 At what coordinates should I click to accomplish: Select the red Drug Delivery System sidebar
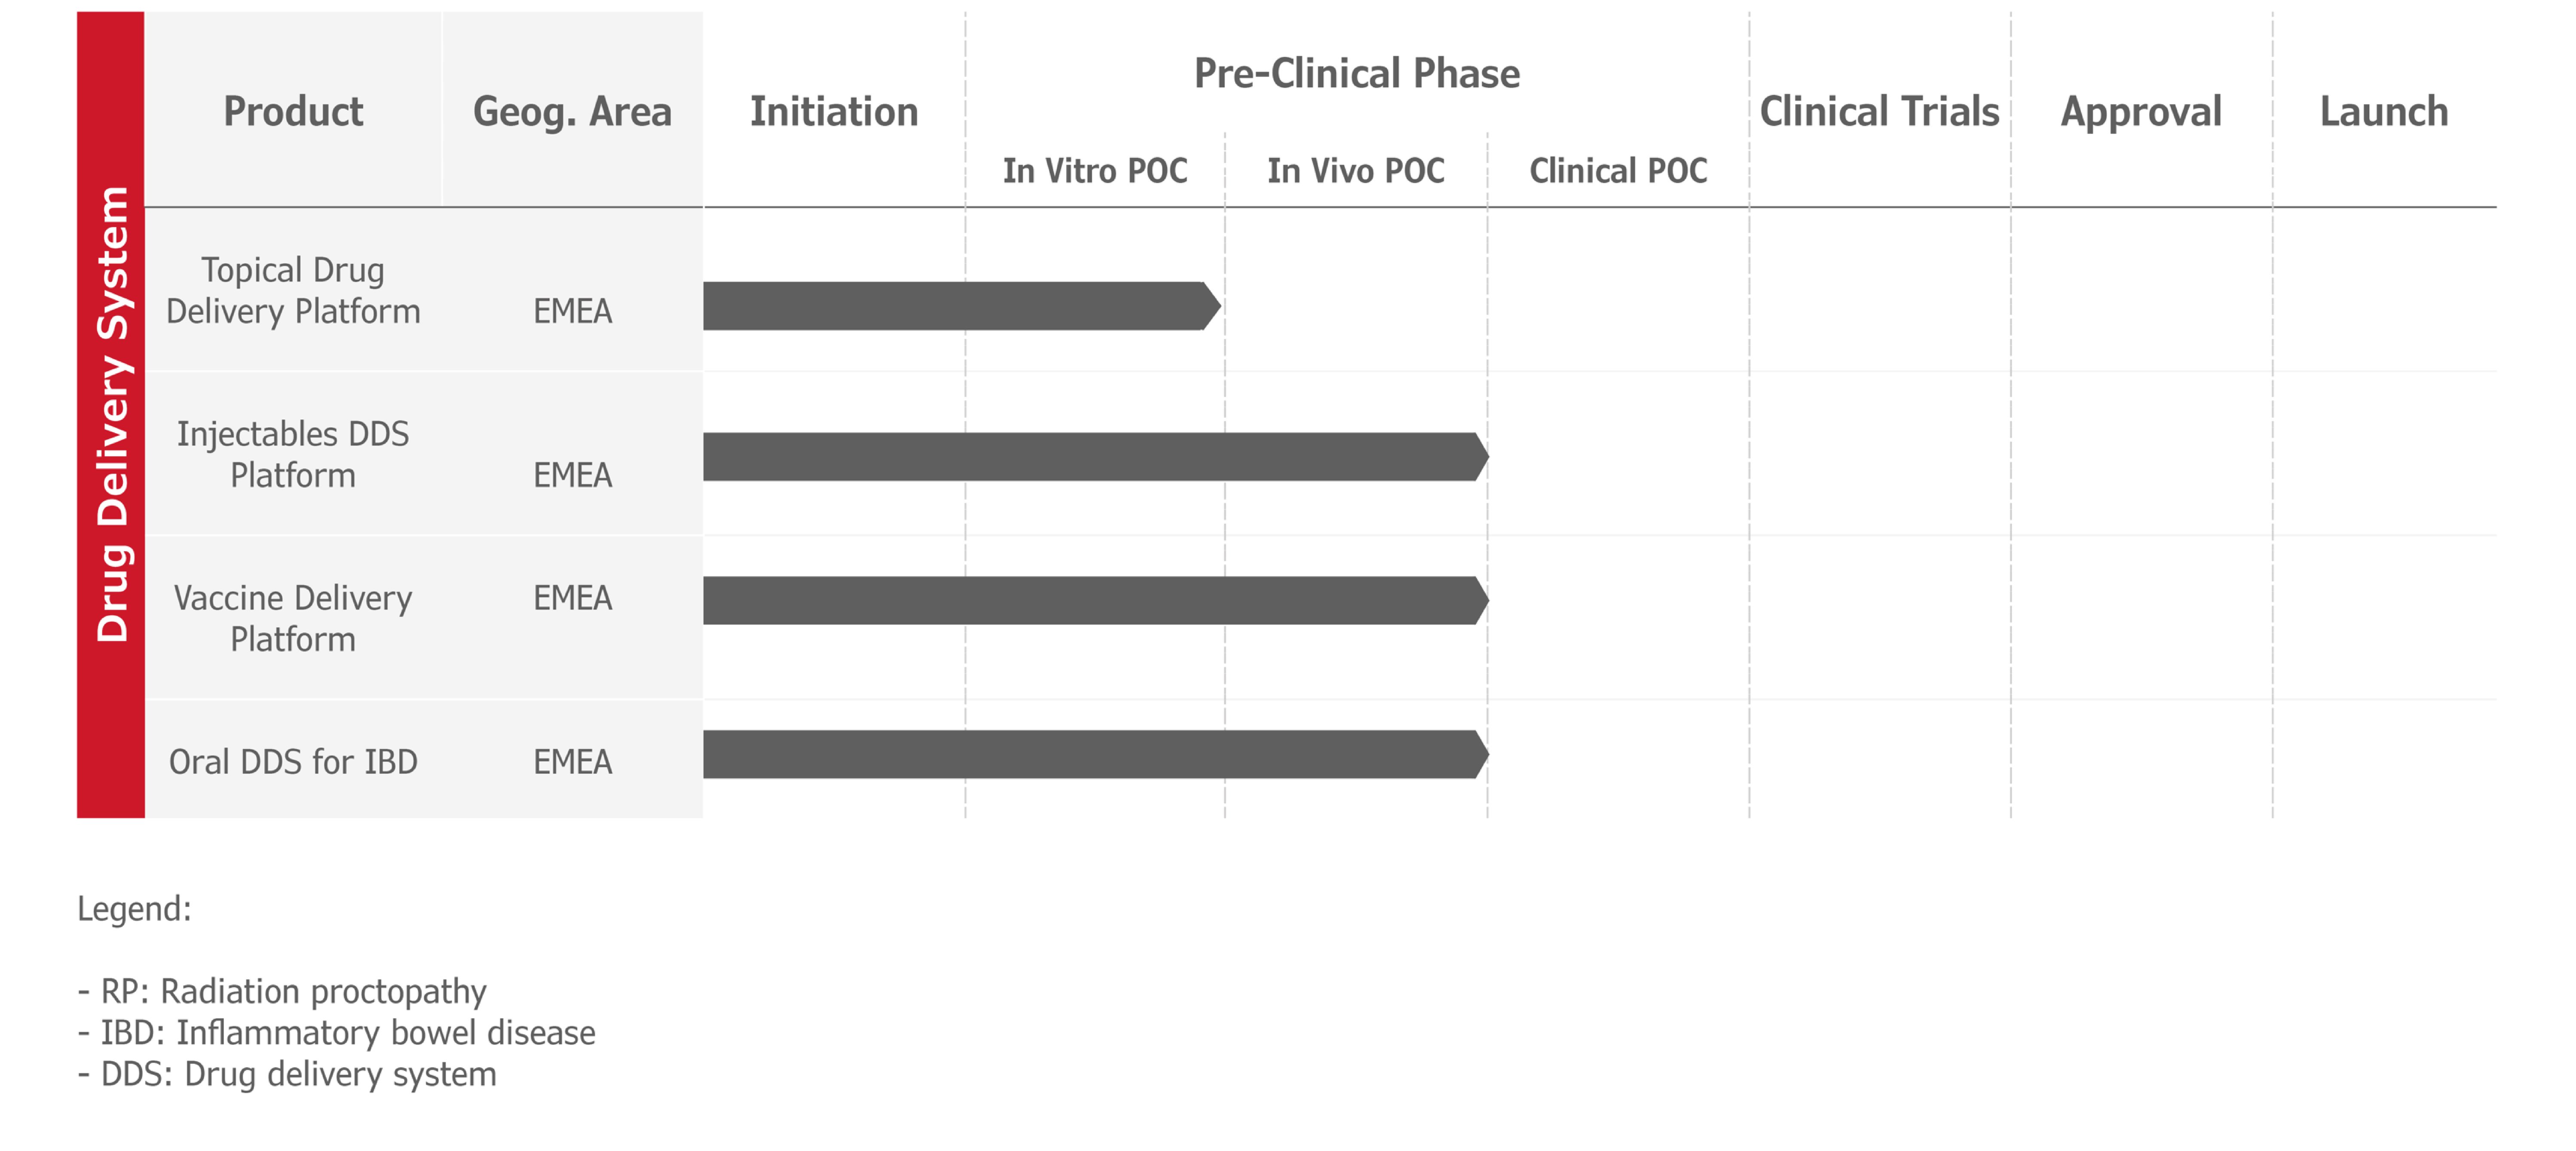click(111, 414)
